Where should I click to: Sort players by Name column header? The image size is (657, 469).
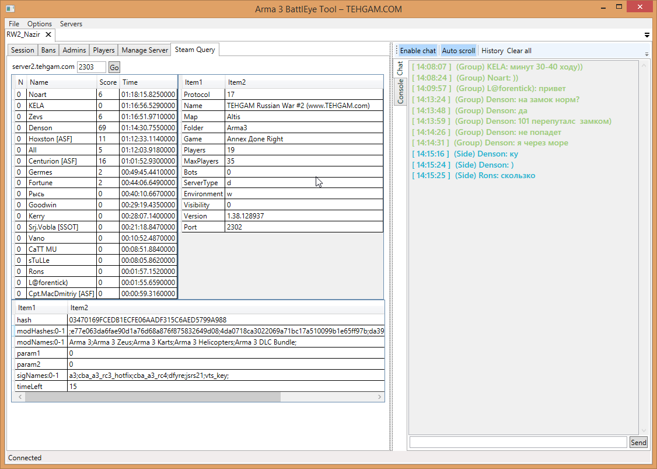62,82
